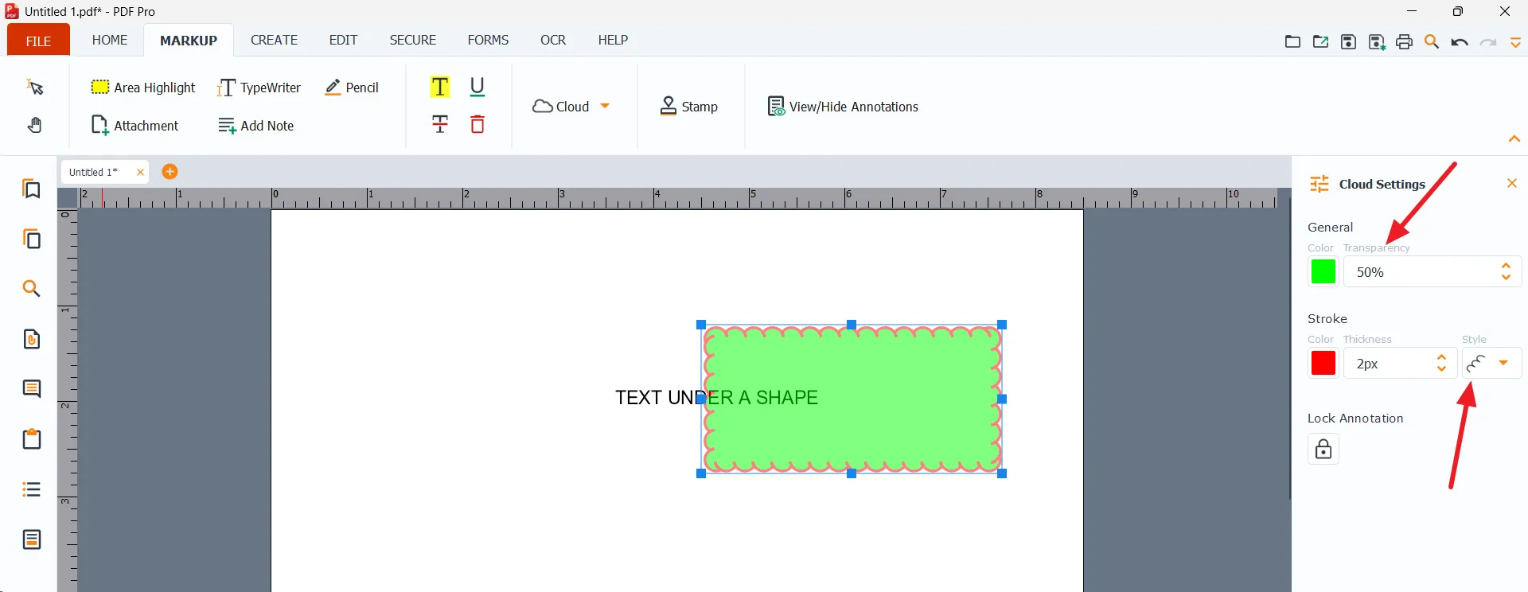This screenshot has width=1528, height=592.
Task: Open the comments sidebar panel
Action: [32, 389]
